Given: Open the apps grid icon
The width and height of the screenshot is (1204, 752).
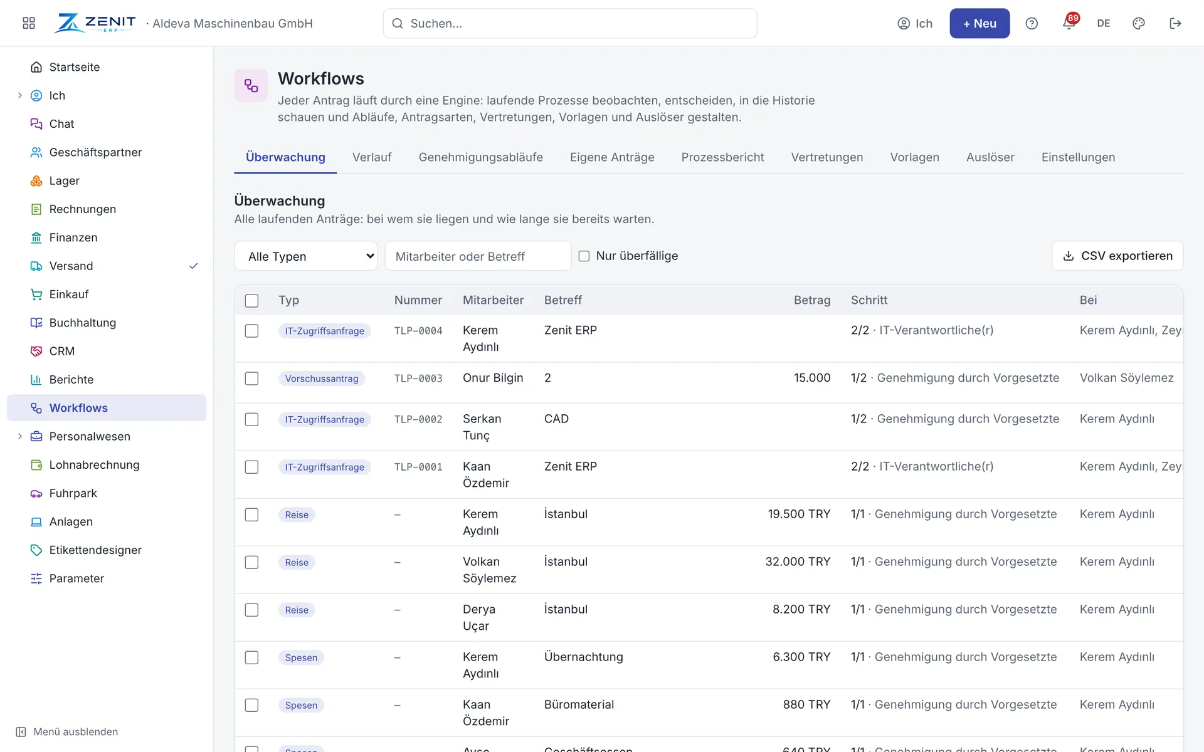Looking at the screenshot, I should [29, 23].
